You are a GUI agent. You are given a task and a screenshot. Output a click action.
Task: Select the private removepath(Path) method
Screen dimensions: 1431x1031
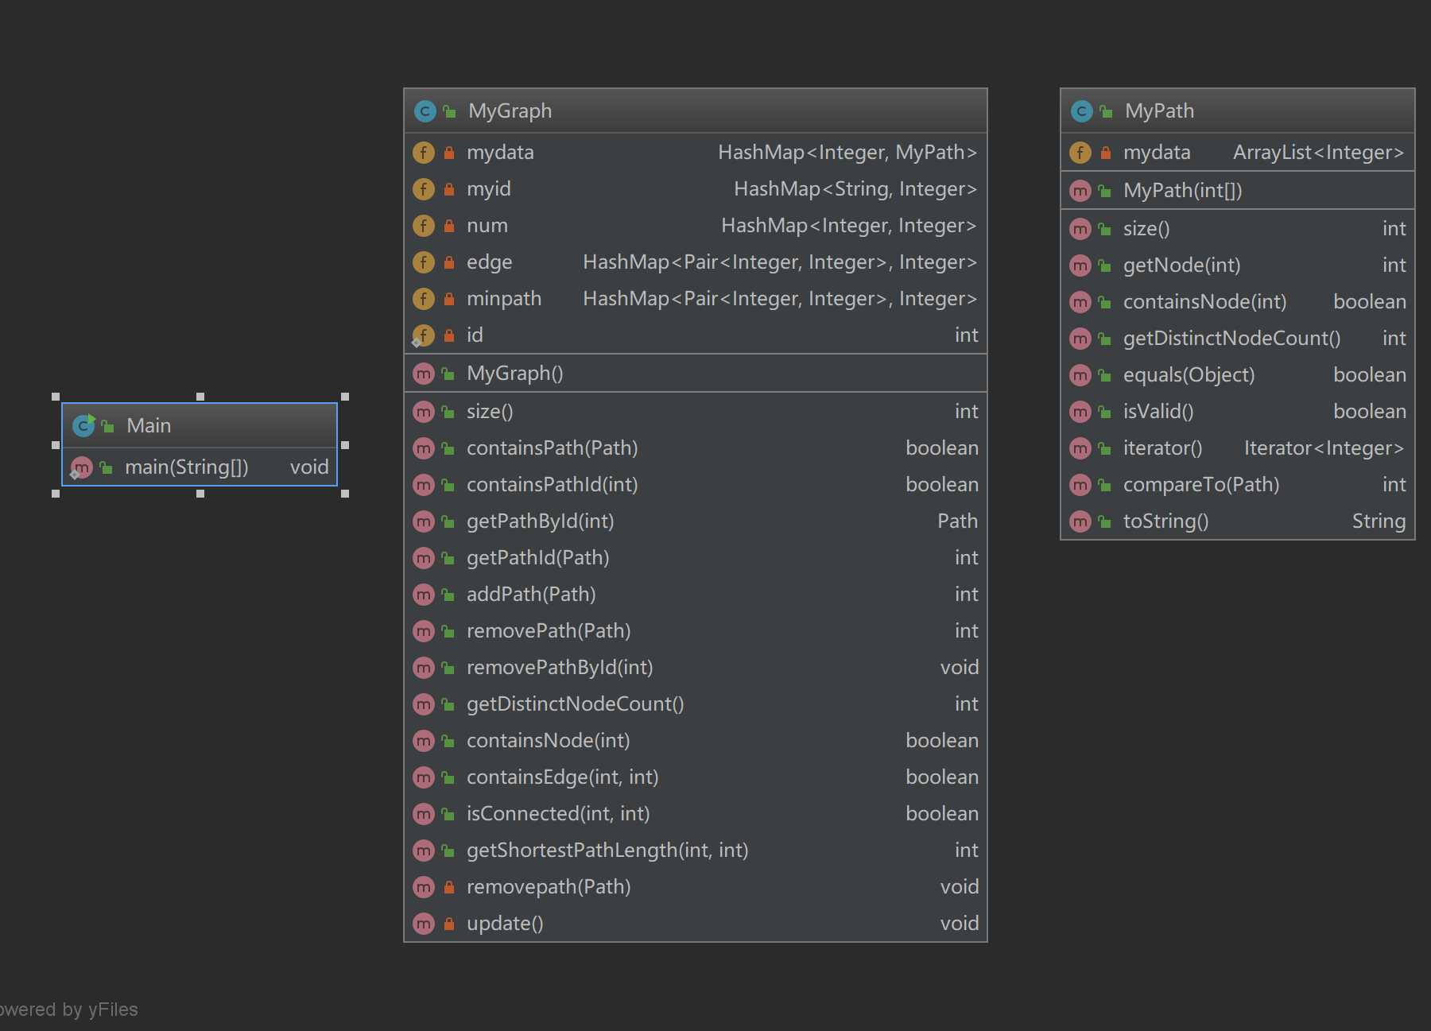[696, 887]
